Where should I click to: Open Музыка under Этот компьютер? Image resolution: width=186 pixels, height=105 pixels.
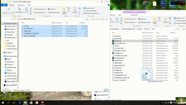click(8, 70)
